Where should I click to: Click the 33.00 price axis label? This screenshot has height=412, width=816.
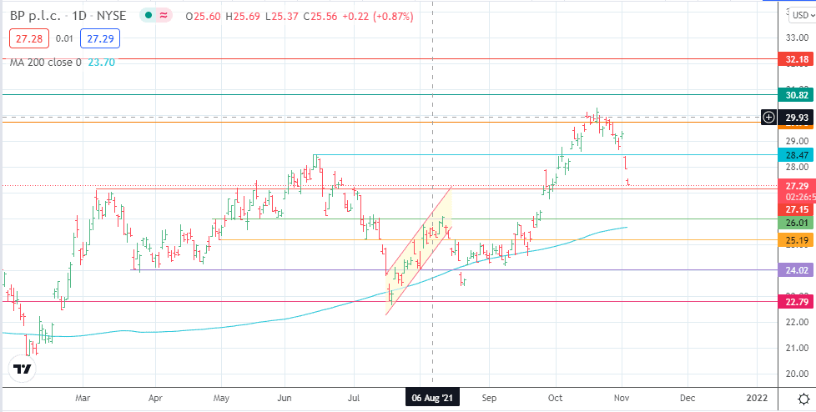pos(797,38)
